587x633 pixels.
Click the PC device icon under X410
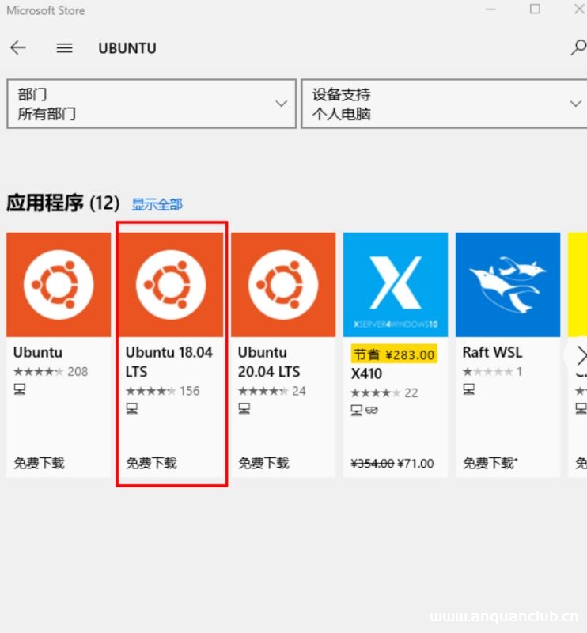click(356, 410)
